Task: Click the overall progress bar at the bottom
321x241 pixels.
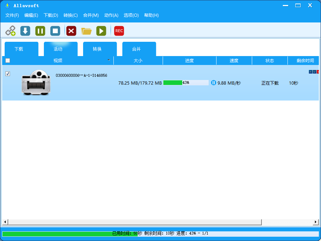Action: pyautogui.click(x=160, y=234)
